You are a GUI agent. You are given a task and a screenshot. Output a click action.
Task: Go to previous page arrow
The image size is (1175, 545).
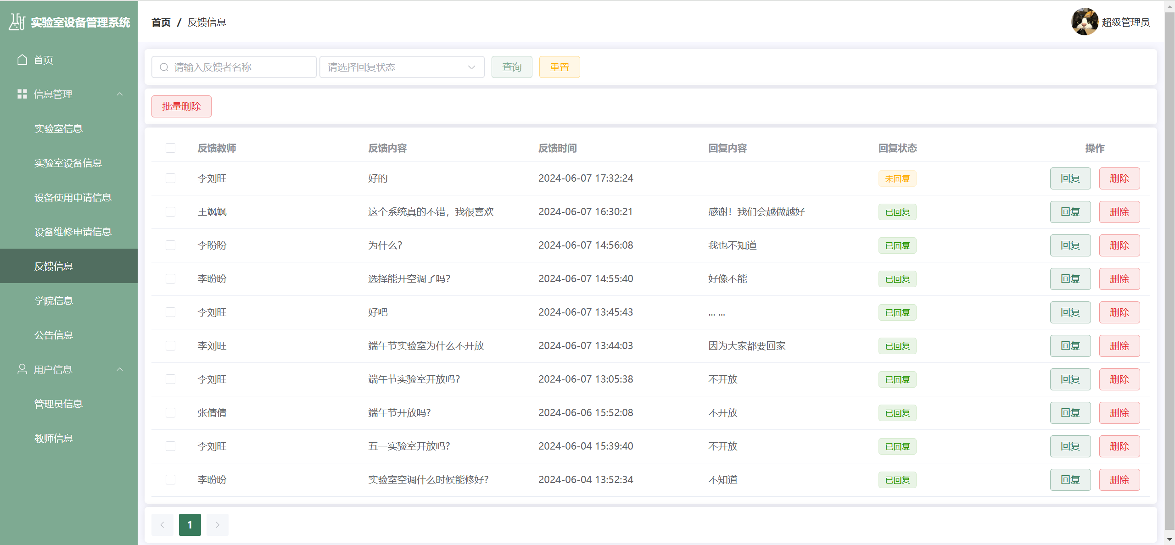[162, 525]
